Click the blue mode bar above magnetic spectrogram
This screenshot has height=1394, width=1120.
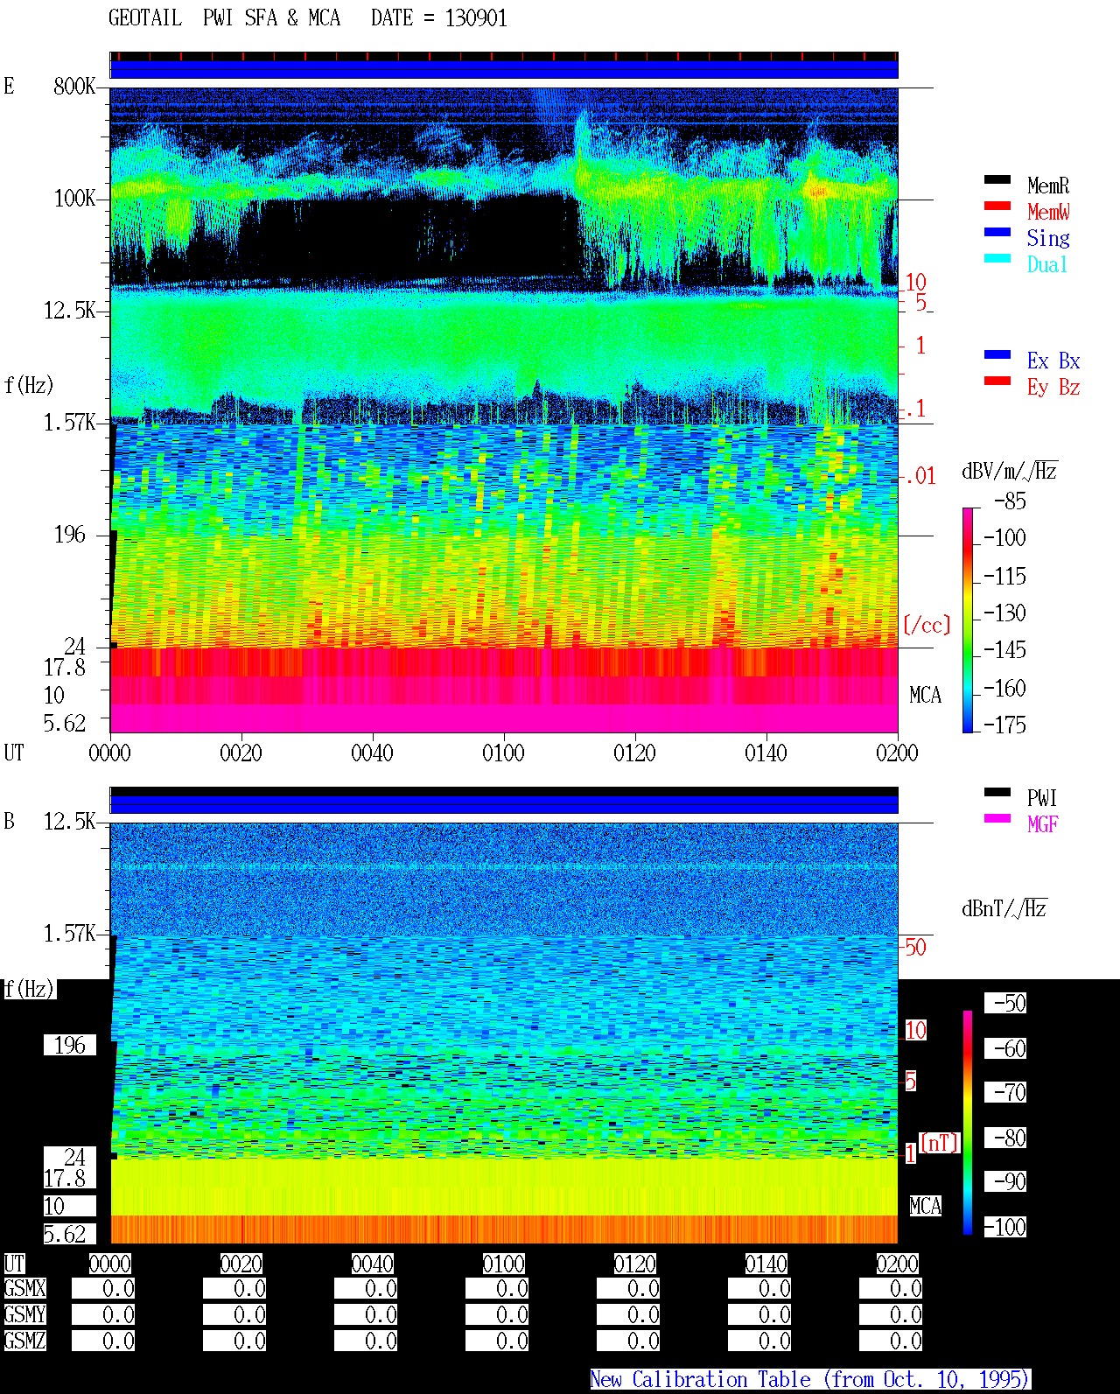point(504,804)
